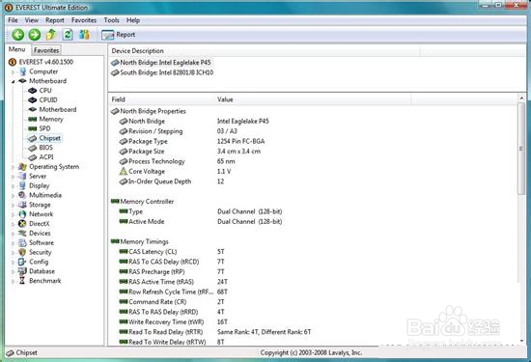Select the Active Mode row

(x=201, y=221)
